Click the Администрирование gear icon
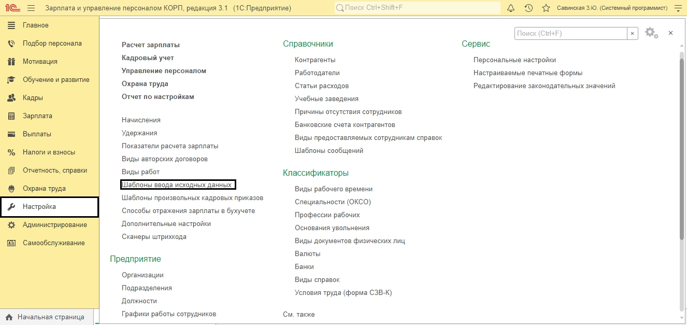 pos(11,225)
